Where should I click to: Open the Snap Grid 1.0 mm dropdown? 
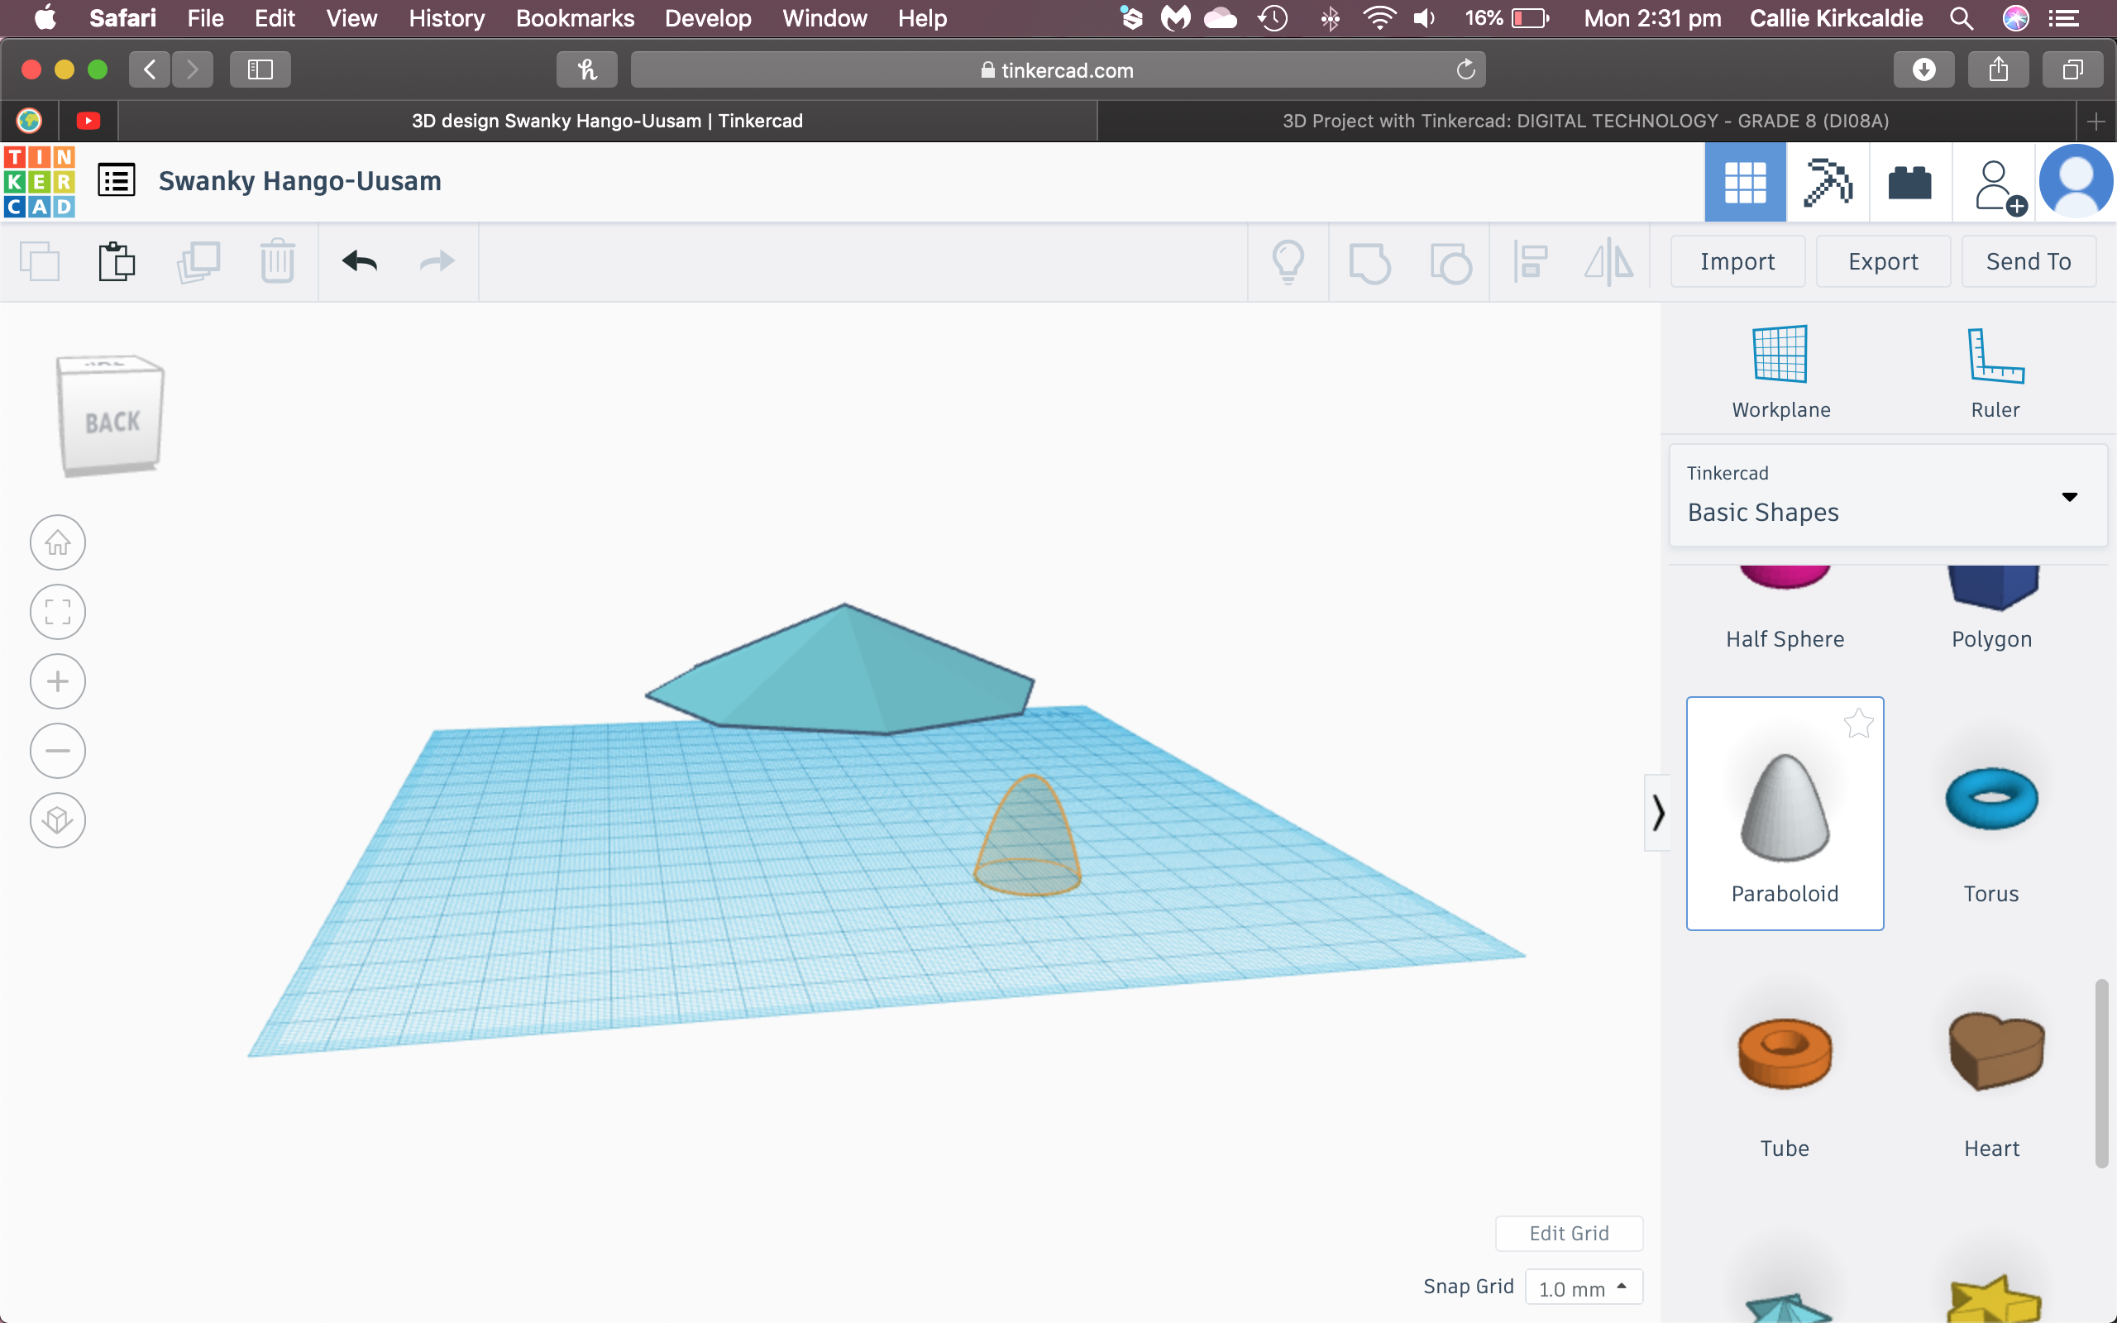1584,1287
